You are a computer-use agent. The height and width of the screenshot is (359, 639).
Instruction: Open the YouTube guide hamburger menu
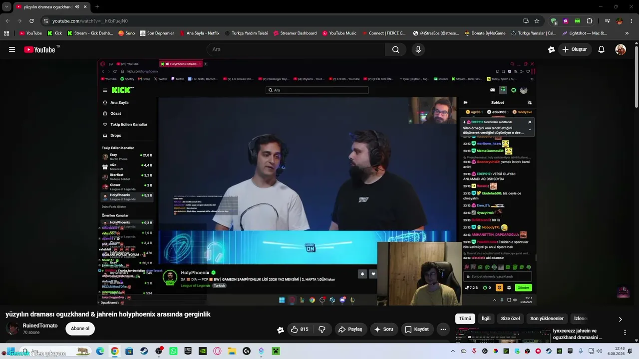[12, 49]
